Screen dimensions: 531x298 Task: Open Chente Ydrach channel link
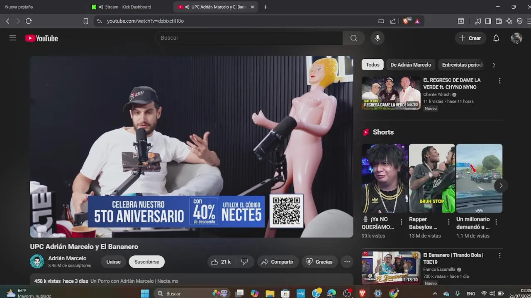click(x=437, y=94)
